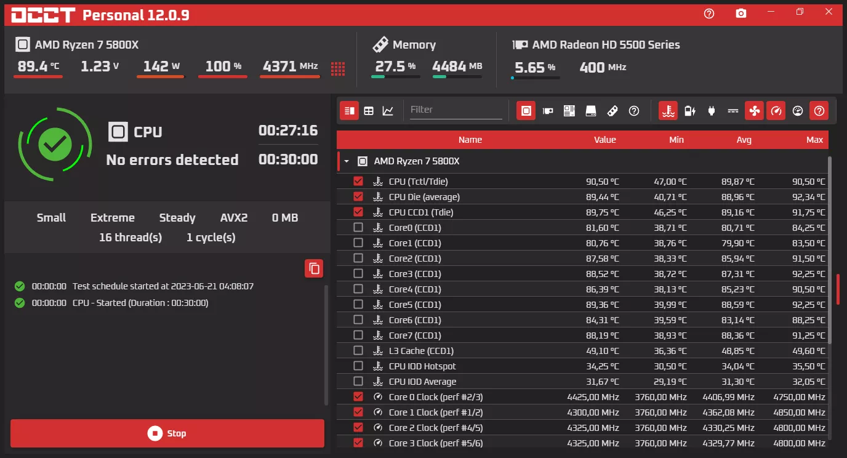Click the 89.4 °C CPU temperature readout

pos(38,66)
